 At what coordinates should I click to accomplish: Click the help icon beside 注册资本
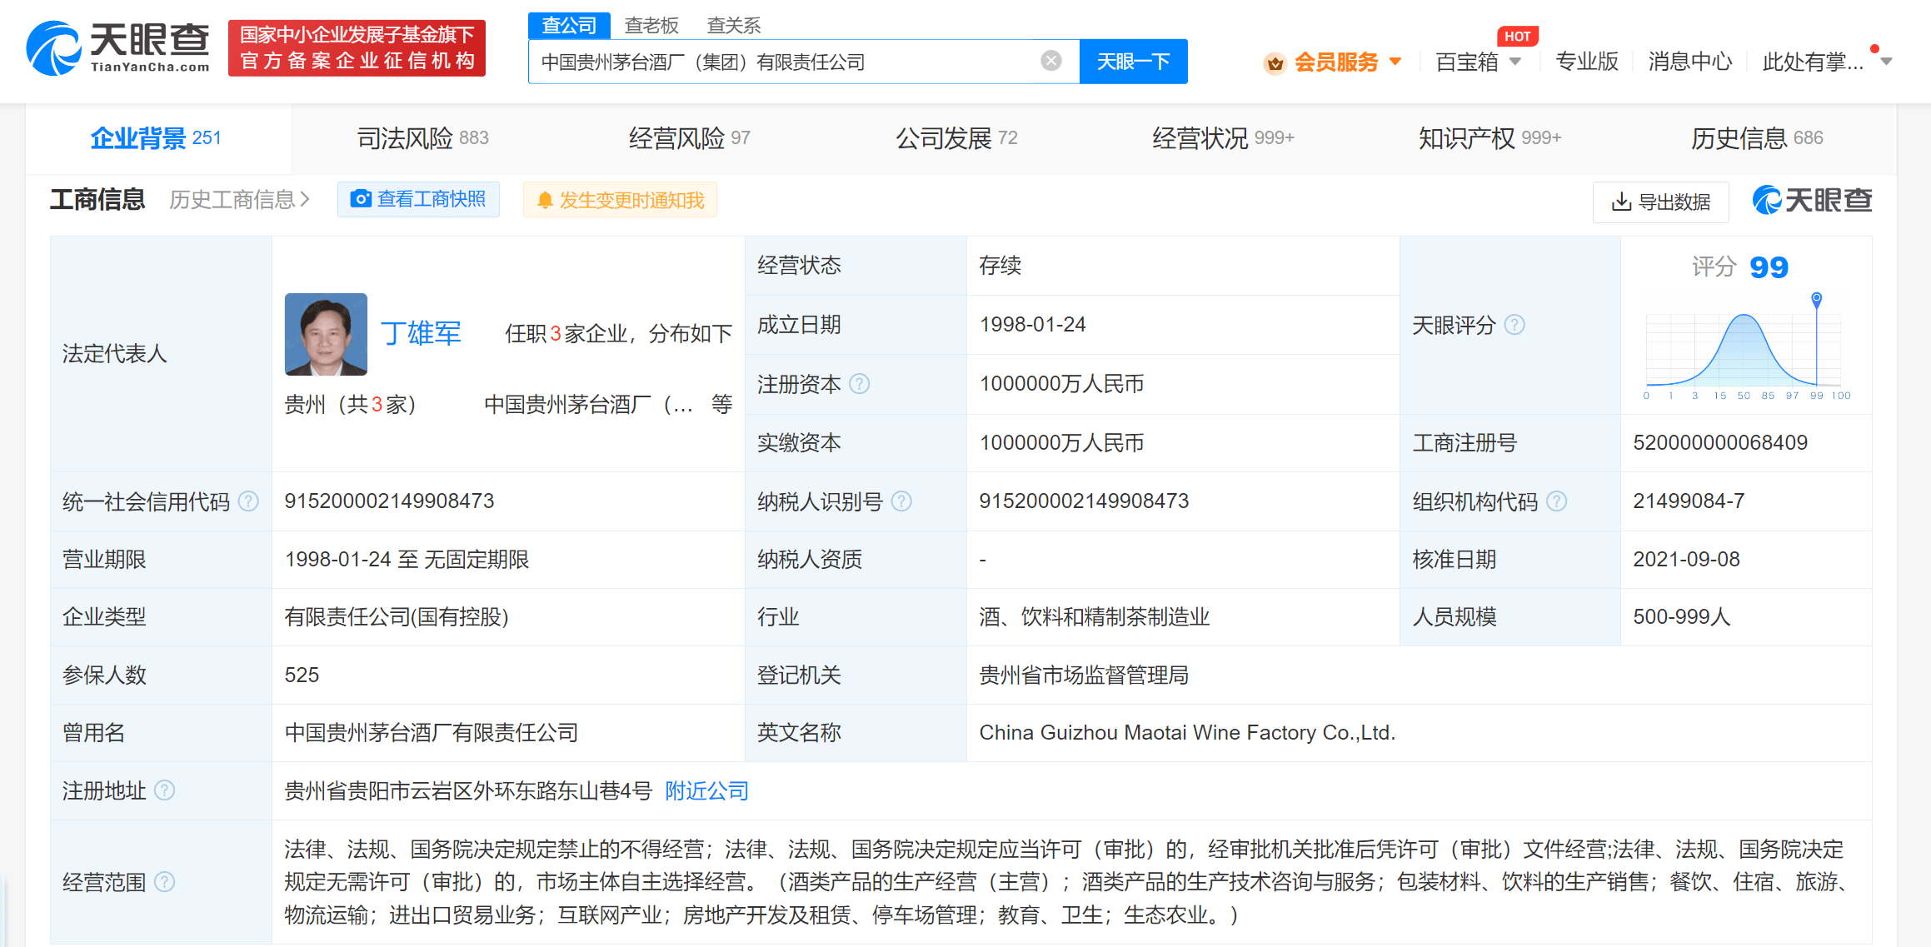pos(860,384)
